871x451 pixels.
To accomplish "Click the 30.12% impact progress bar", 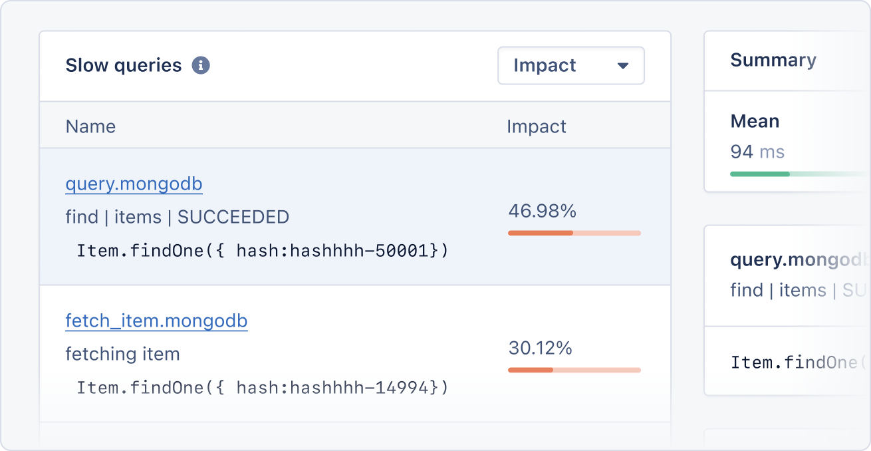I will pos(574,370).
